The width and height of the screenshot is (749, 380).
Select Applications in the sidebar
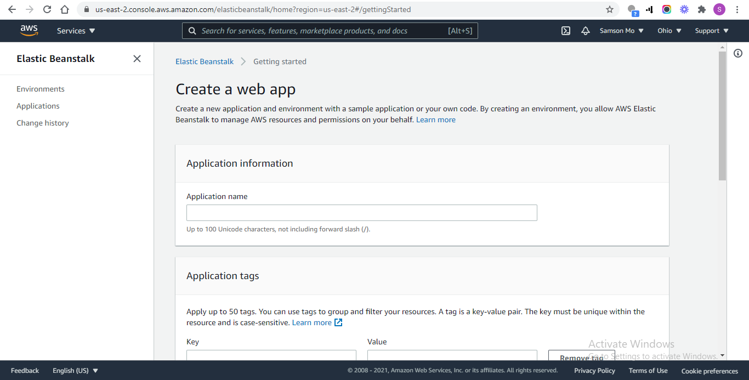click(x=38, y=106)
